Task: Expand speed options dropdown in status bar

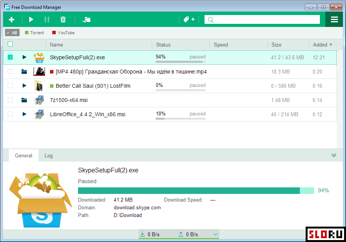Action: coord(216,234)
